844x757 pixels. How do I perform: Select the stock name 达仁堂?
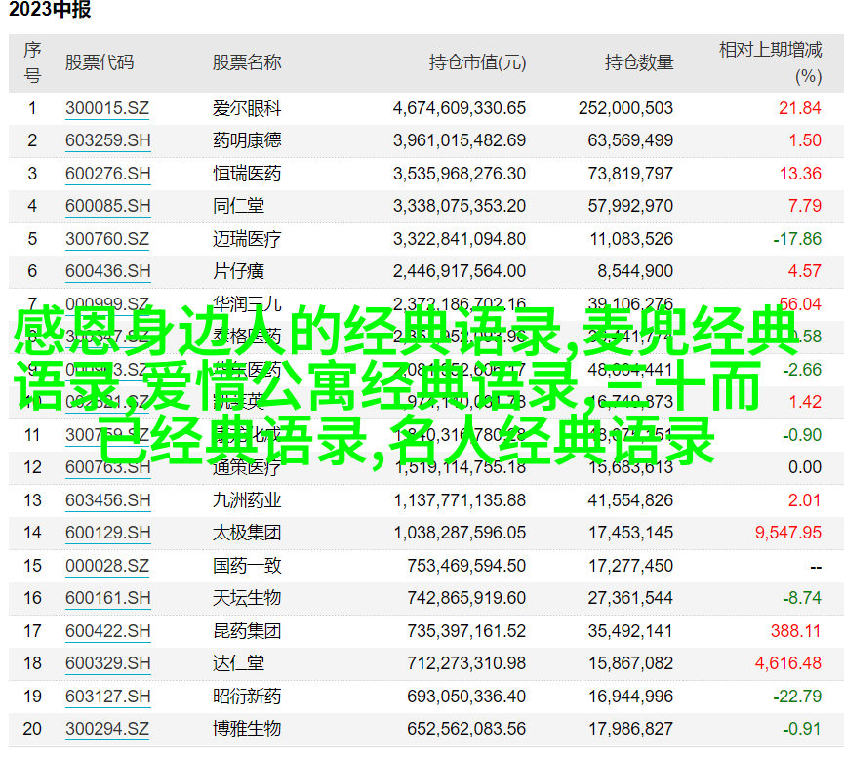coord(238,662)
